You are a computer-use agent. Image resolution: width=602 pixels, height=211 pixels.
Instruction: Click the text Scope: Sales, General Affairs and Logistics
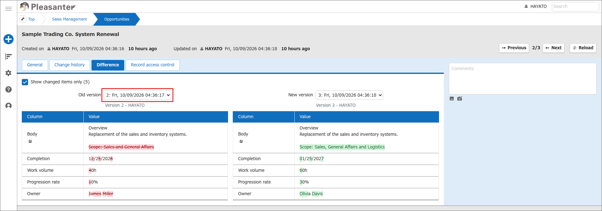tap(342, 147)
